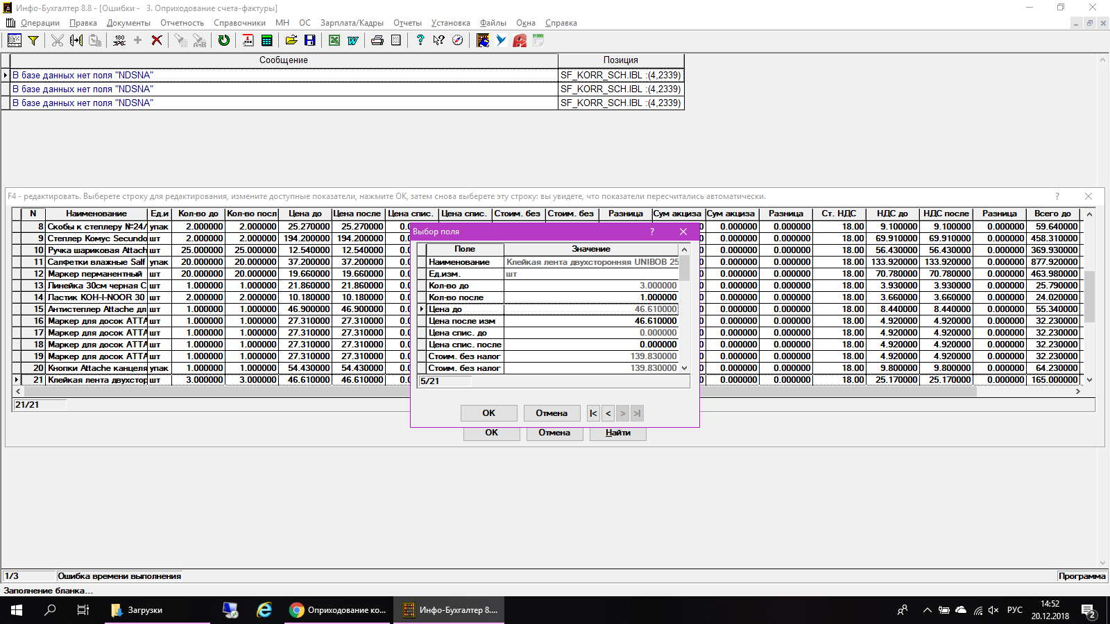
Task: Go to first record in Выбор поля
Action: point(593,413)
